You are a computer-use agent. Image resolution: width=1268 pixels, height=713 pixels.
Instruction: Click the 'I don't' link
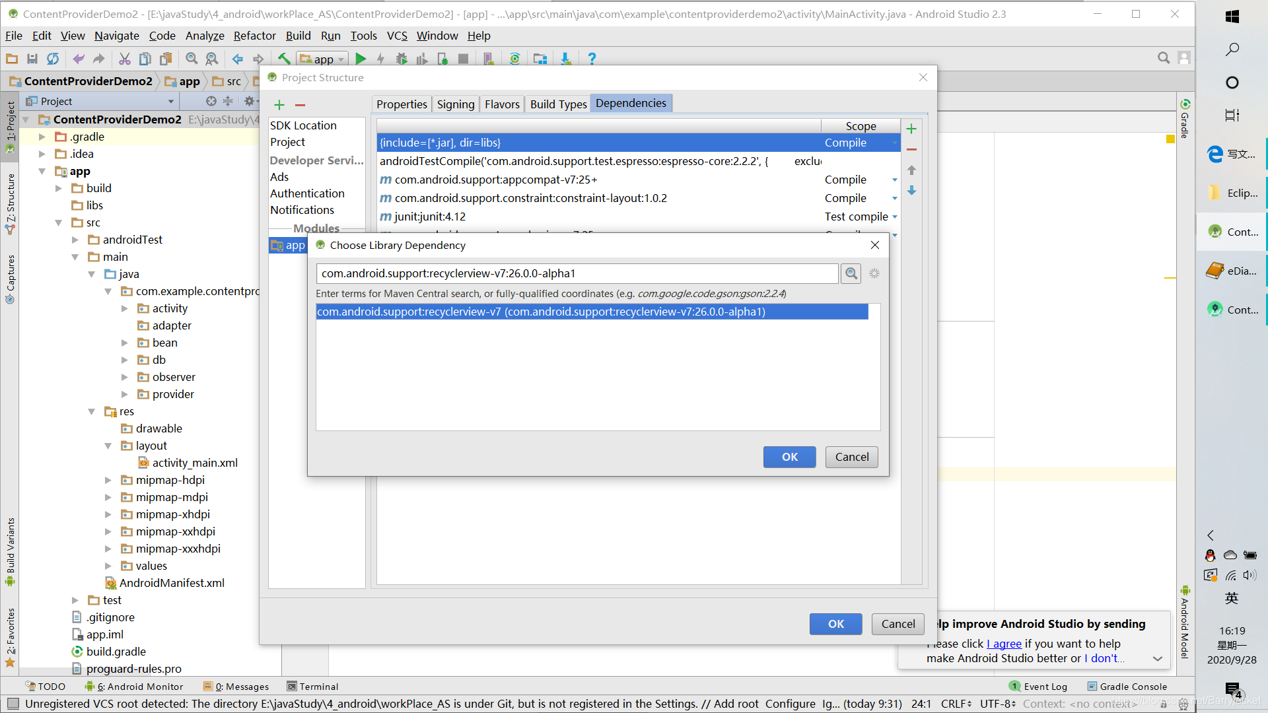coord(1104,658)
